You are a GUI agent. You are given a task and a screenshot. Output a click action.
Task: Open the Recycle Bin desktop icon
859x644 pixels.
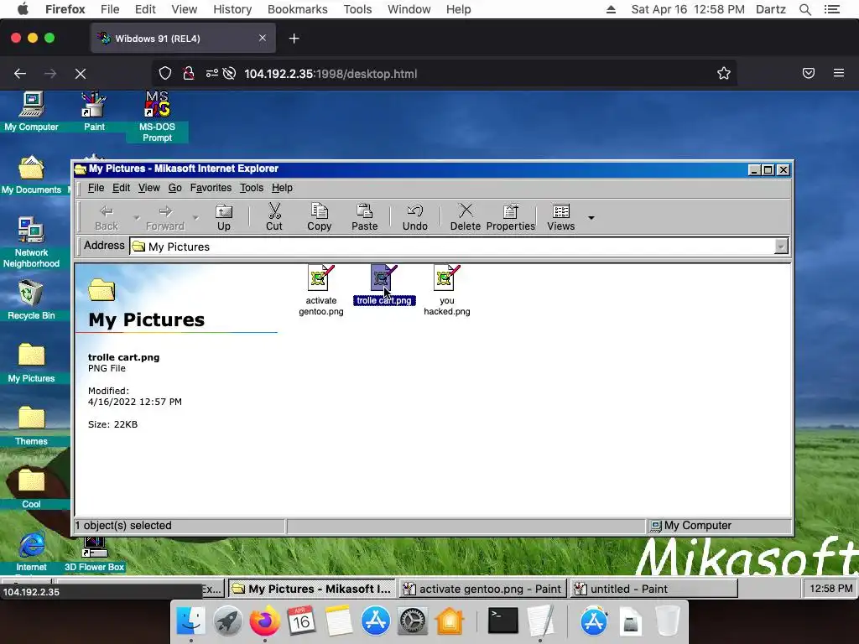tap(31, 299)
